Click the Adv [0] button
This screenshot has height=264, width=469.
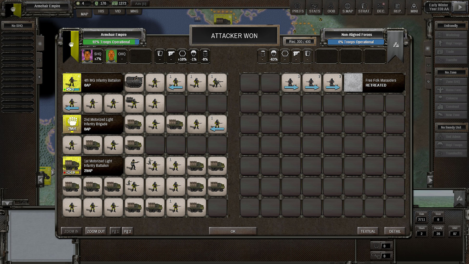pos(141,4)
